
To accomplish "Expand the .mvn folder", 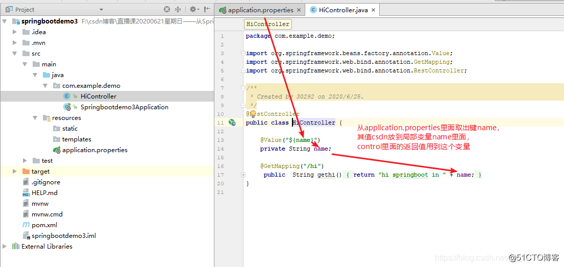I will click(15, 43).
